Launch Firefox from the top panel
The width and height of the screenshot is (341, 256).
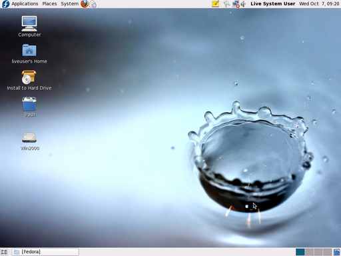tap(85, 4)
